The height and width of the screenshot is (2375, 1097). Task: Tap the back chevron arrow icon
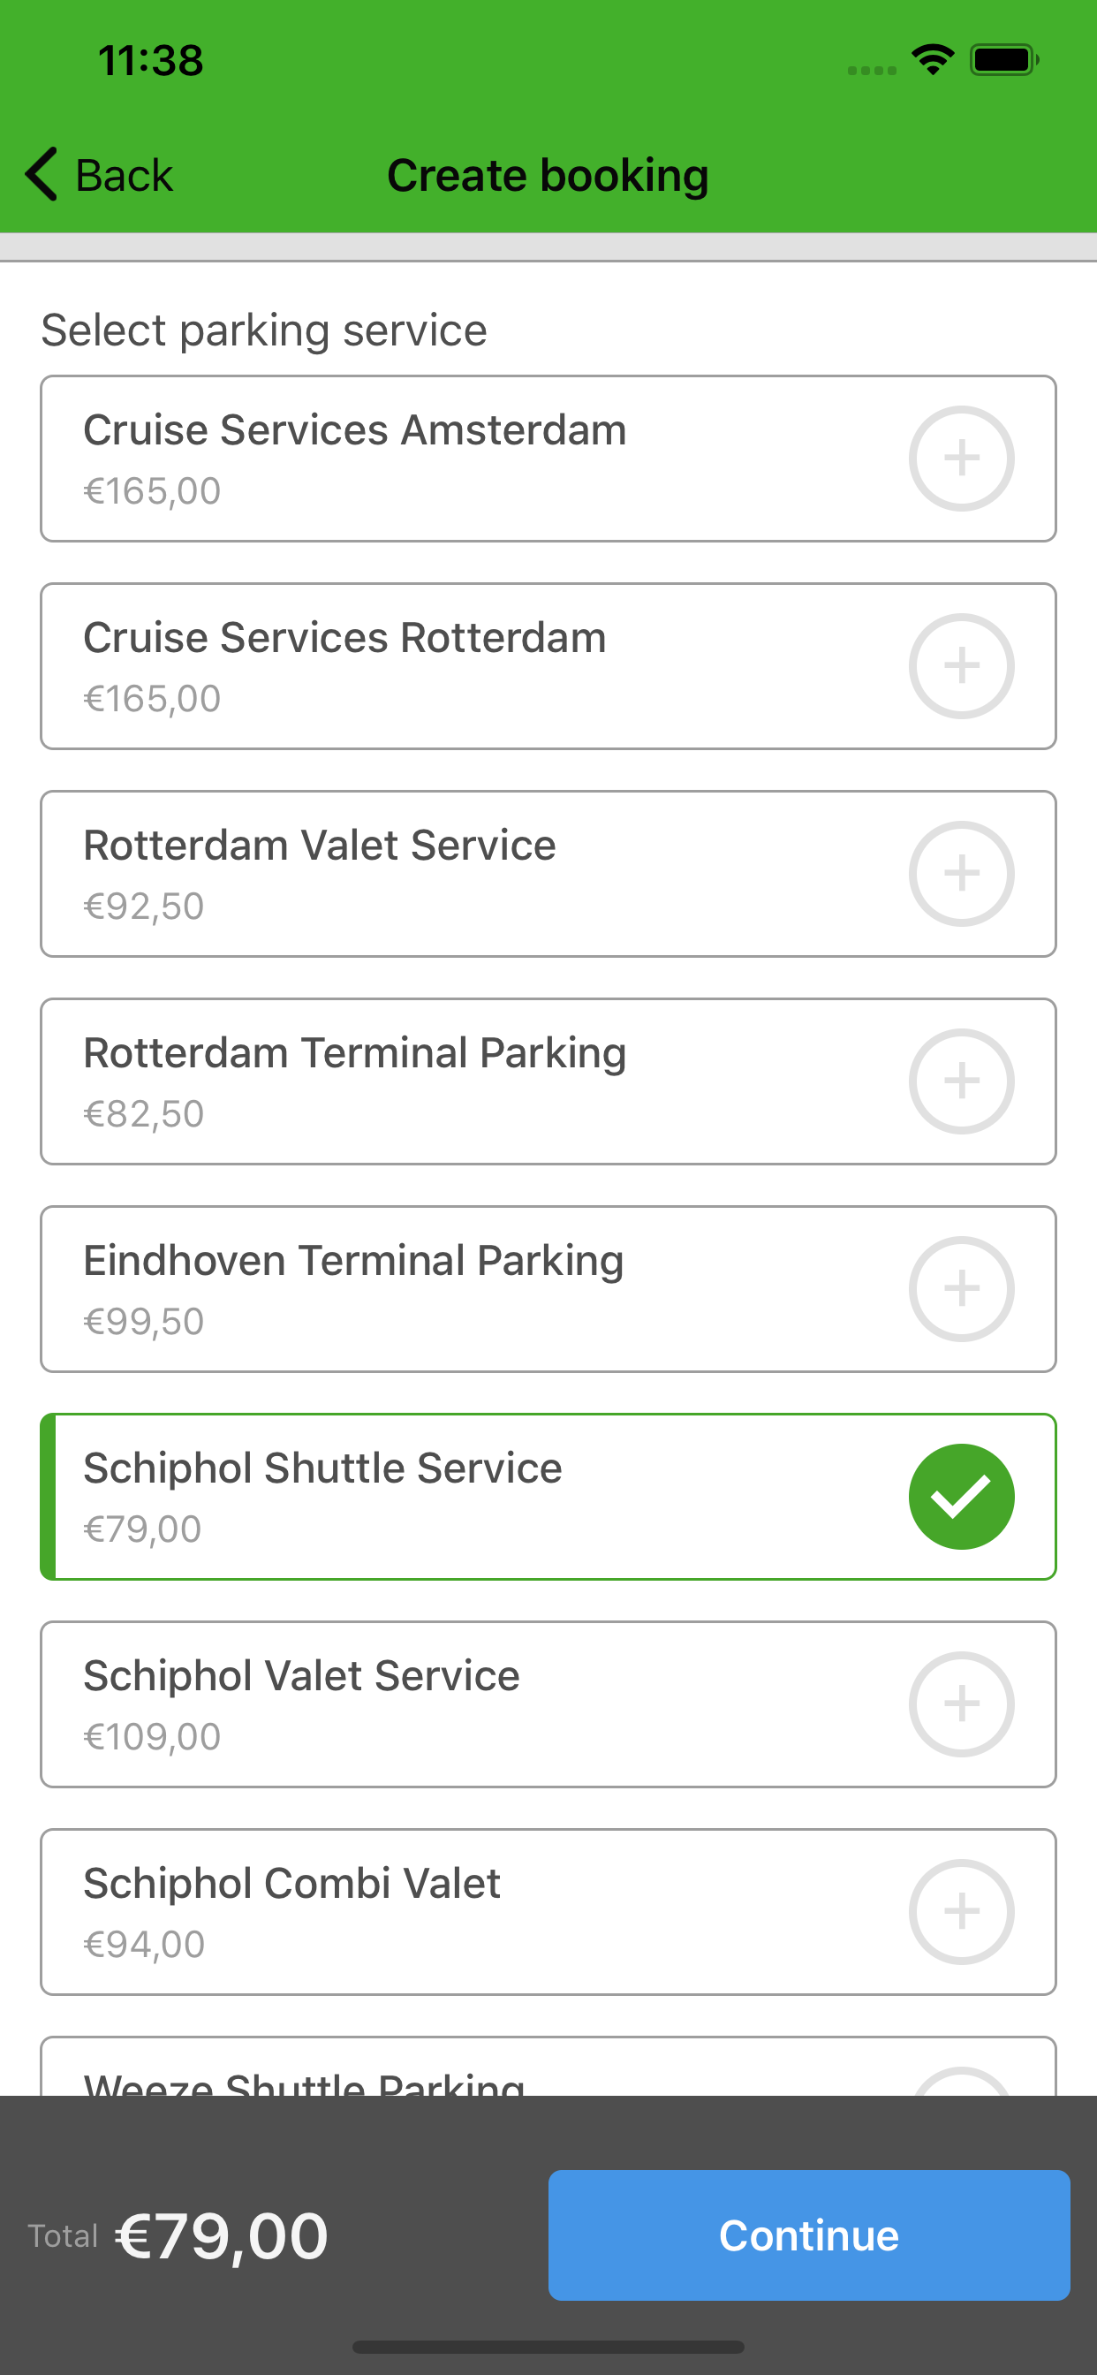42,174
